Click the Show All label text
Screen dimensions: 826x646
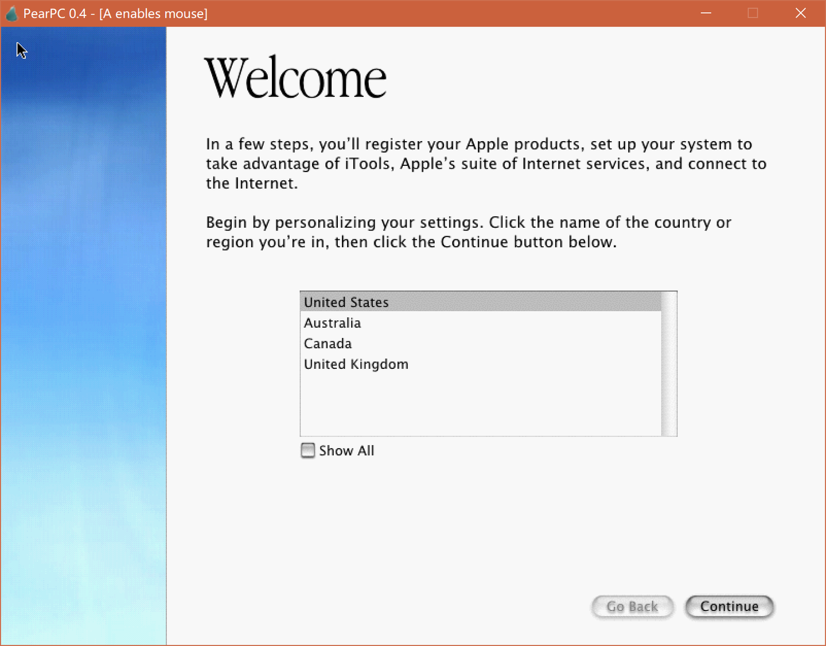346,450
